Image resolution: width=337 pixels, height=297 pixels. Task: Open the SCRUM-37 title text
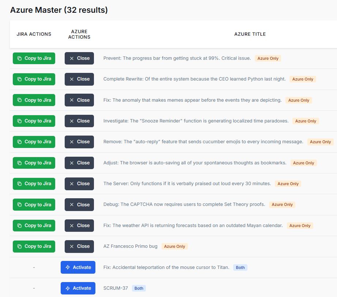click(116, 288)
